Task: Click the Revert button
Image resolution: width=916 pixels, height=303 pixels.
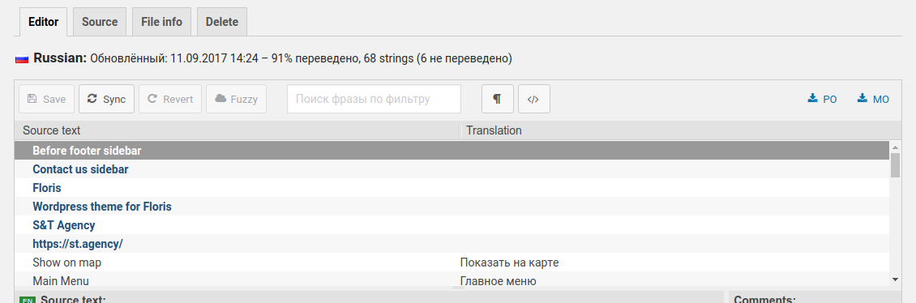Action: tap(170, 100)
